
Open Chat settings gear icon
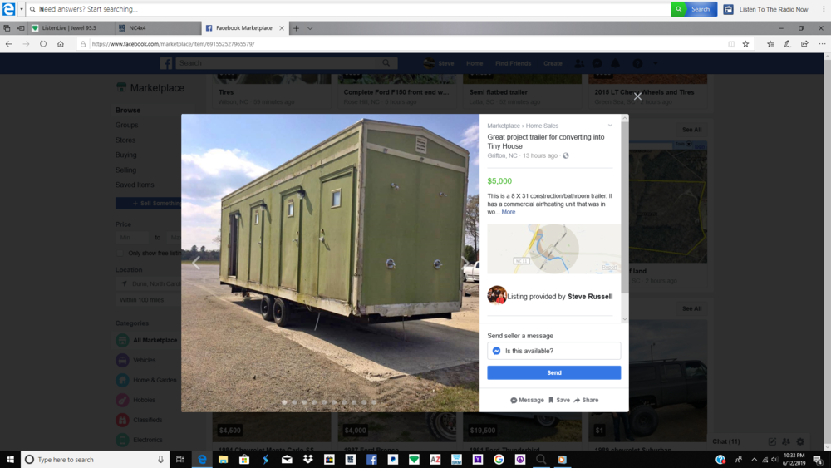[800, 441]
